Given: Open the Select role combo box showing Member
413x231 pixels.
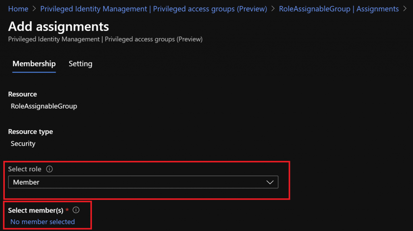Looking at the screenshot, I should pos(143,182).
